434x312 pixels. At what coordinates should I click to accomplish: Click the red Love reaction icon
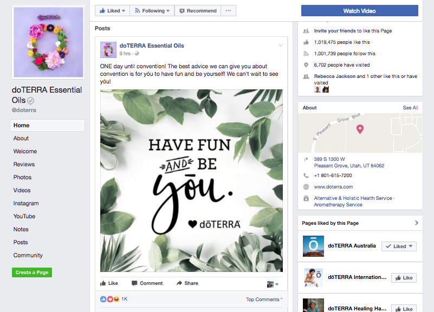[x=110, y=299]
